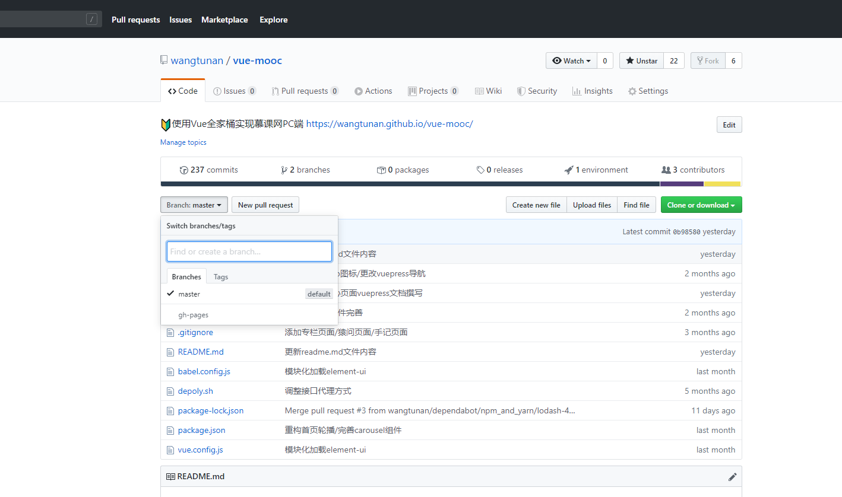Open the repository Pull requests tab

tap(305, 91)
